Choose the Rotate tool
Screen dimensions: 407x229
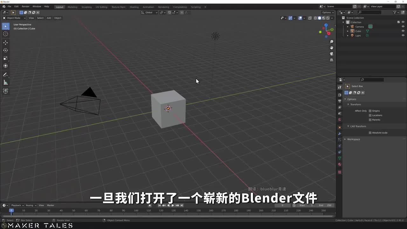[x=5, y=50]
